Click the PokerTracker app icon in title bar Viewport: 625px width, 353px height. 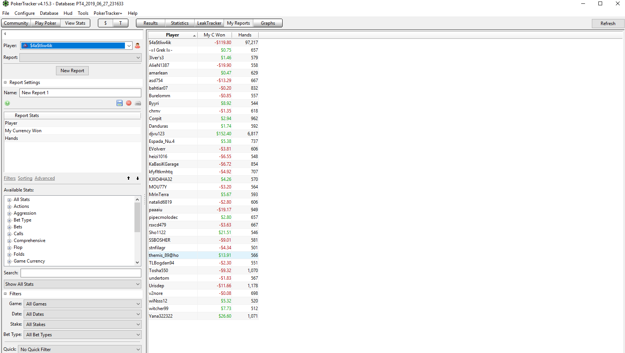click(5, 3)
